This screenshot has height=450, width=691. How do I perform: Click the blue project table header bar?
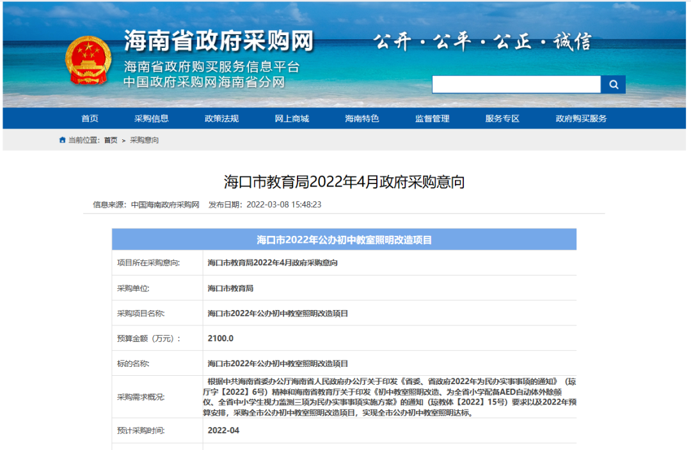click(x=344, y=240)
